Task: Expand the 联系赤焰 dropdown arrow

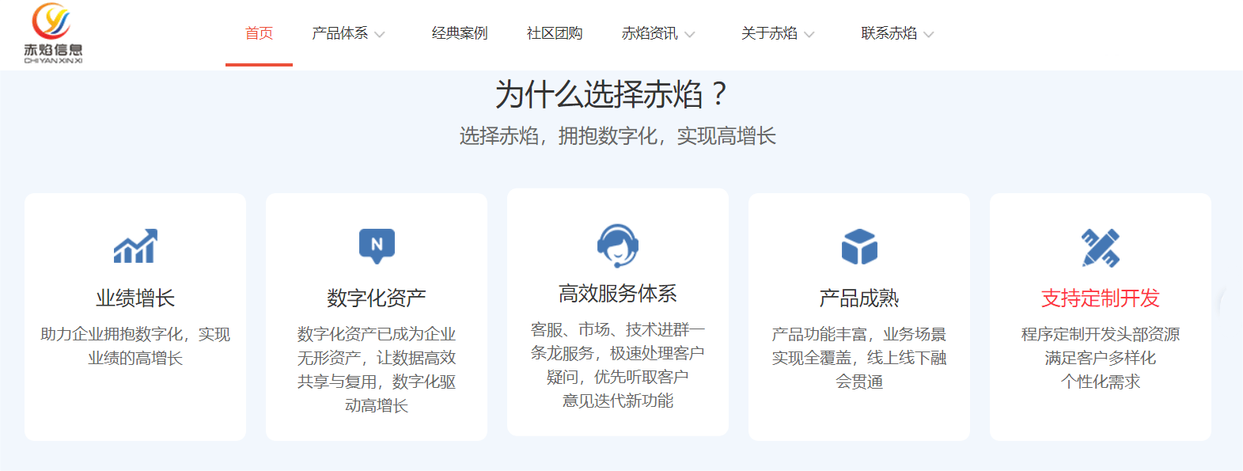Action: tap(929, 34)
